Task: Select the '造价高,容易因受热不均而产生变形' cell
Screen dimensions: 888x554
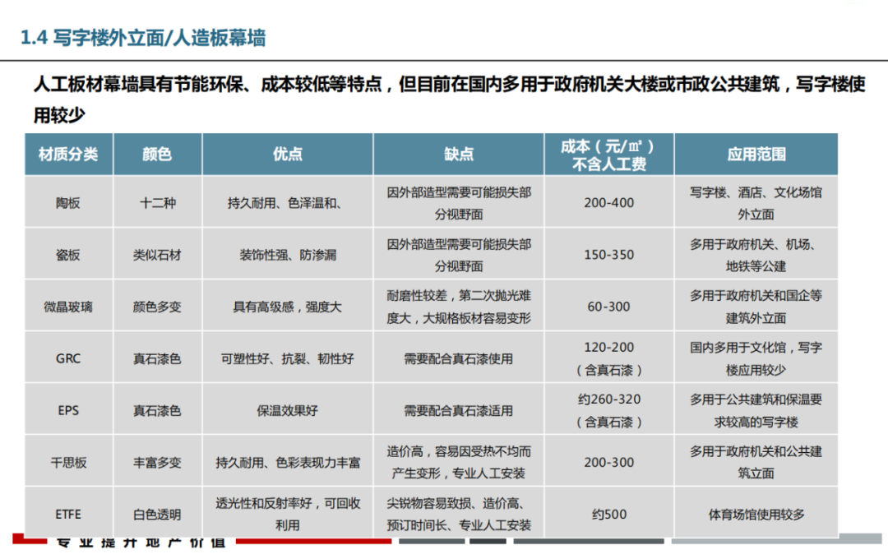Action: click(459, 462)
